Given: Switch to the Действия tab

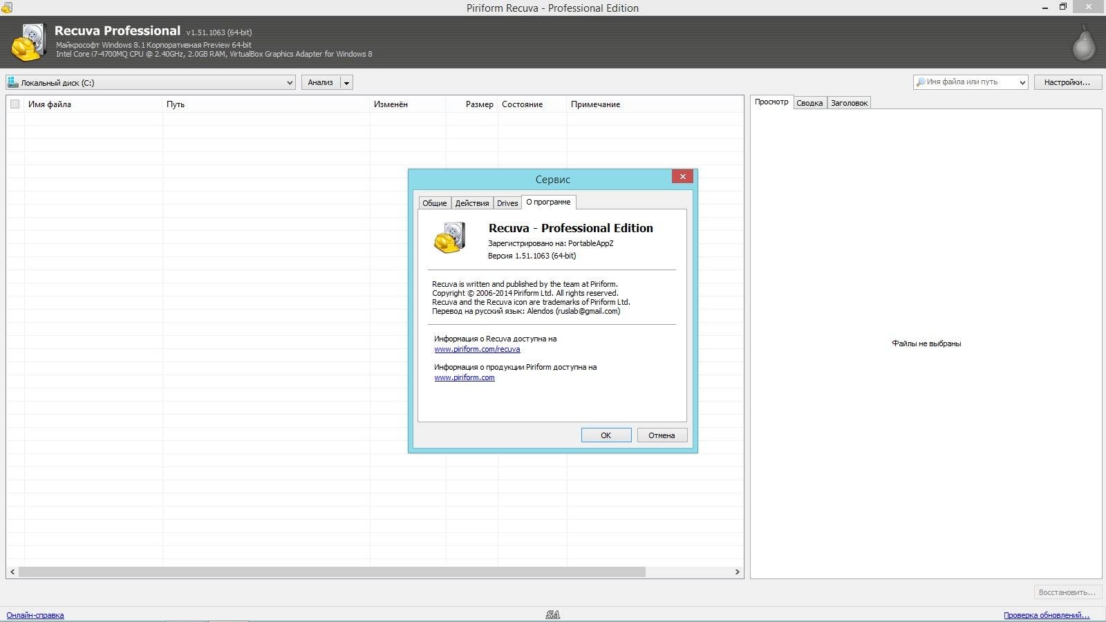Looking at the screenshot, I should (x=472, y=203).
